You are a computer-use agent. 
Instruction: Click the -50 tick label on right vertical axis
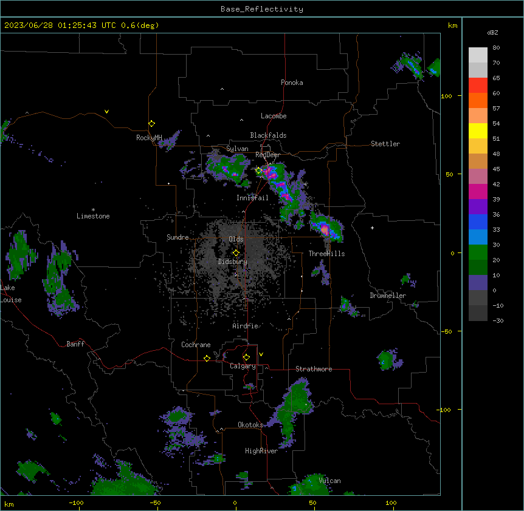447,331
